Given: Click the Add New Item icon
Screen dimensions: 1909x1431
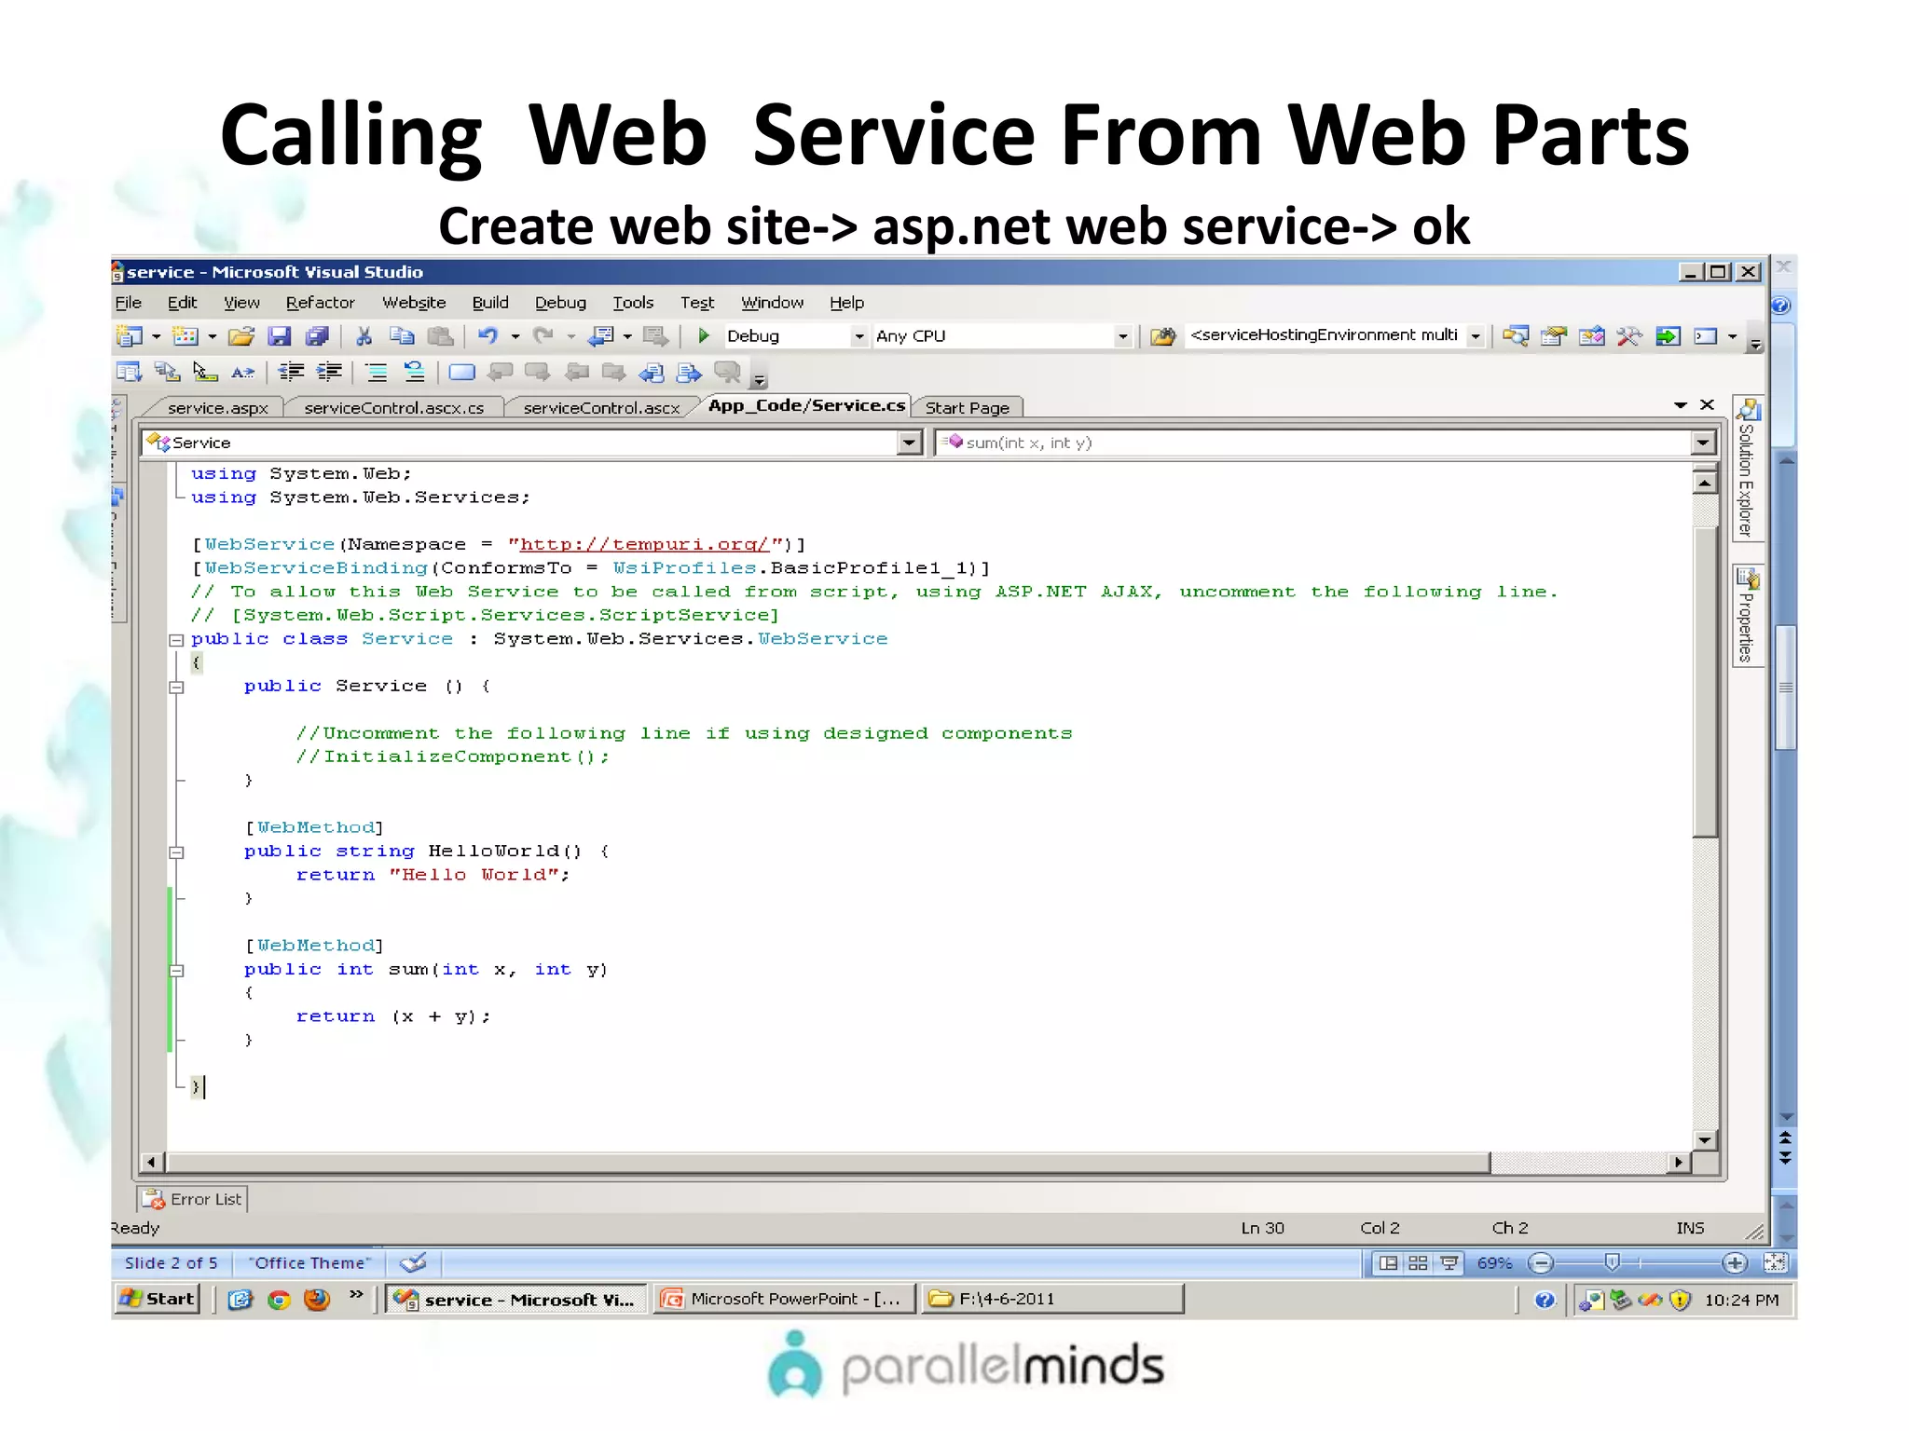Looking at the screenshot, I should coord(185,336).
